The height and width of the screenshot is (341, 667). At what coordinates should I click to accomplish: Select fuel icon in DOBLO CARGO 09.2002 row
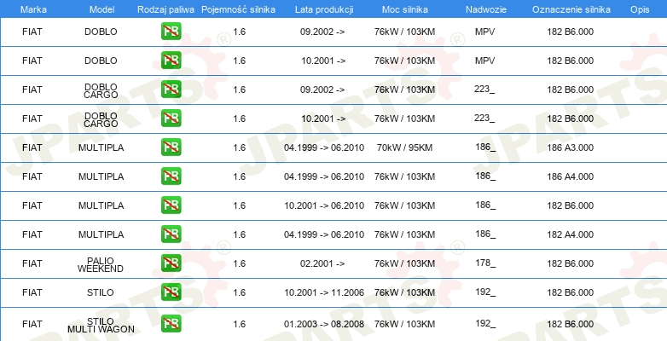[x=171, y=90]
